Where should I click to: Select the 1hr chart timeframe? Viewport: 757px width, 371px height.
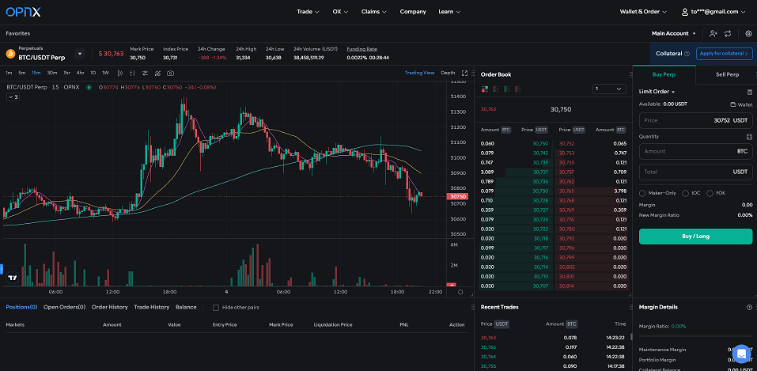coord(66,73)
